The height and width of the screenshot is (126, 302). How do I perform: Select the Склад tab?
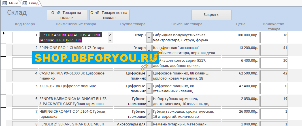pos(31,3)
